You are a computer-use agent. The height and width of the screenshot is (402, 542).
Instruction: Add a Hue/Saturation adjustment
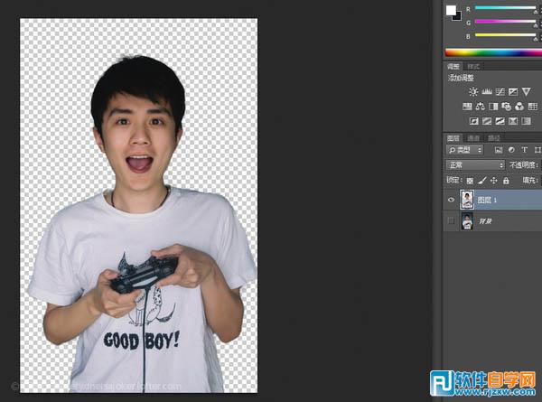pos(467,107)
